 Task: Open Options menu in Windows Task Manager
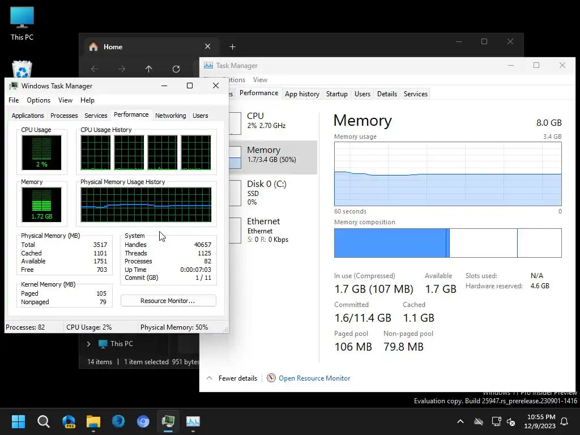pyautogui.click(x=39, y=100)
